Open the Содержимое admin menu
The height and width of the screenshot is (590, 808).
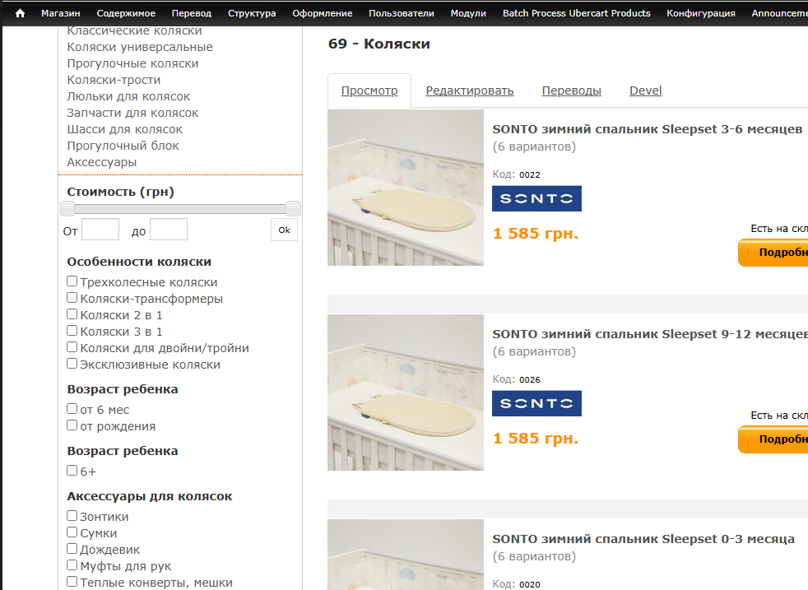click(126, 13)
